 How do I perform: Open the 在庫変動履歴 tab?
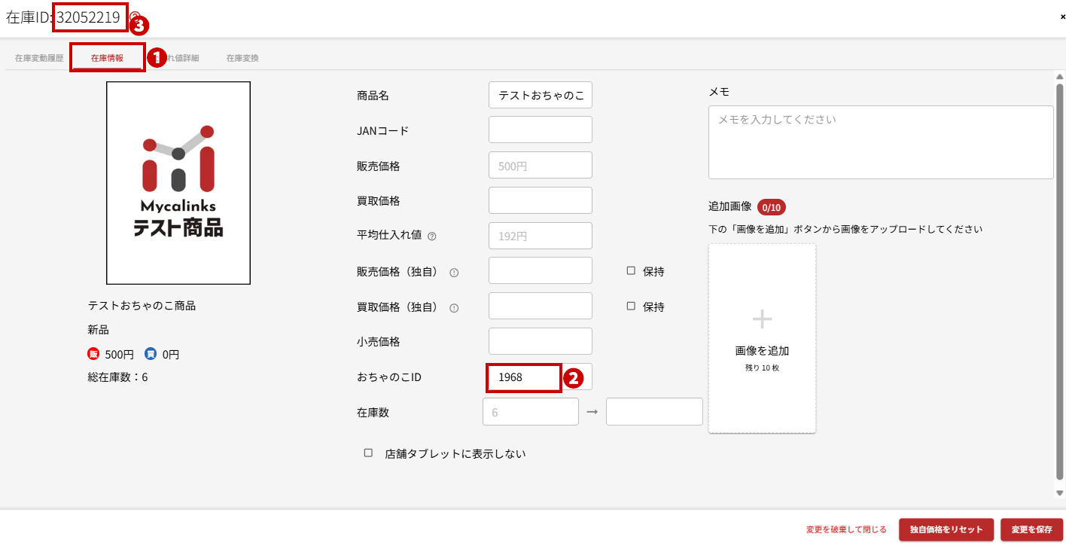tap(39, 58)
